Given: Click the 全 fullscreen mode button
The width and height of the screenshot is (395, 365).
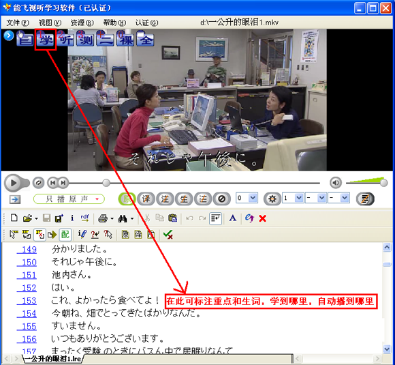Looking at the screenshot, I should (145, 40).
